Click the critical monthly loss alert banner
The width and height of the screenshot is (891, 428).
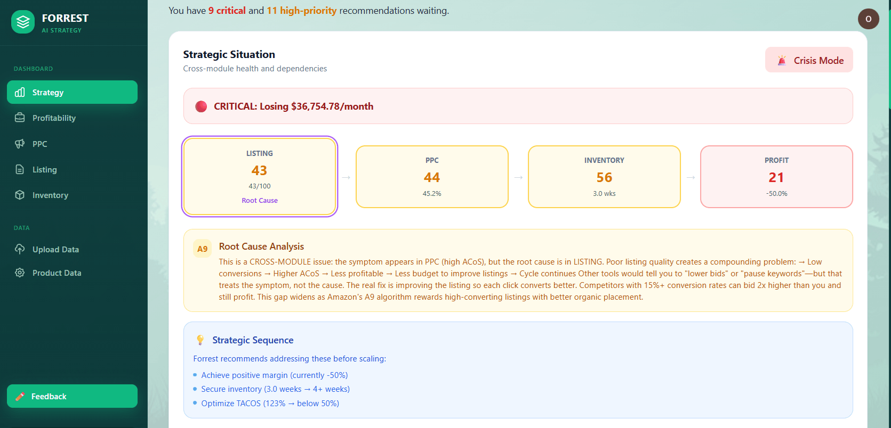coord(518,106)
